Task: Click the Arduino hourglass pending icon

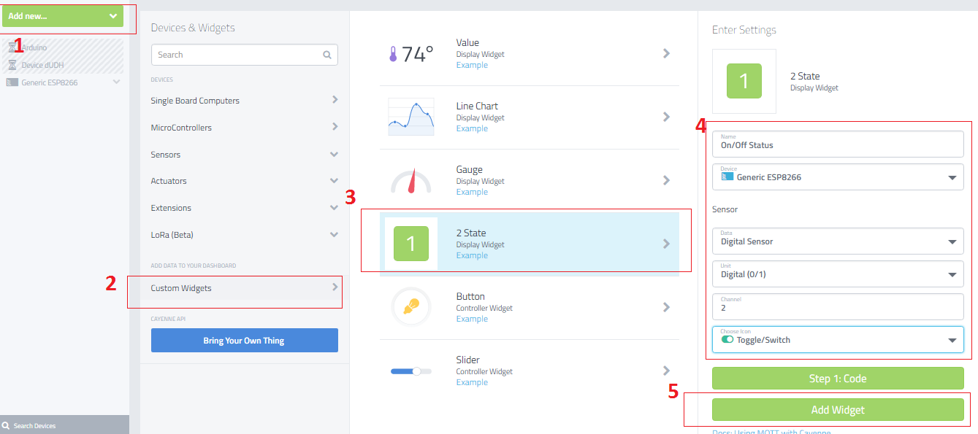Action: click(12, 47)
